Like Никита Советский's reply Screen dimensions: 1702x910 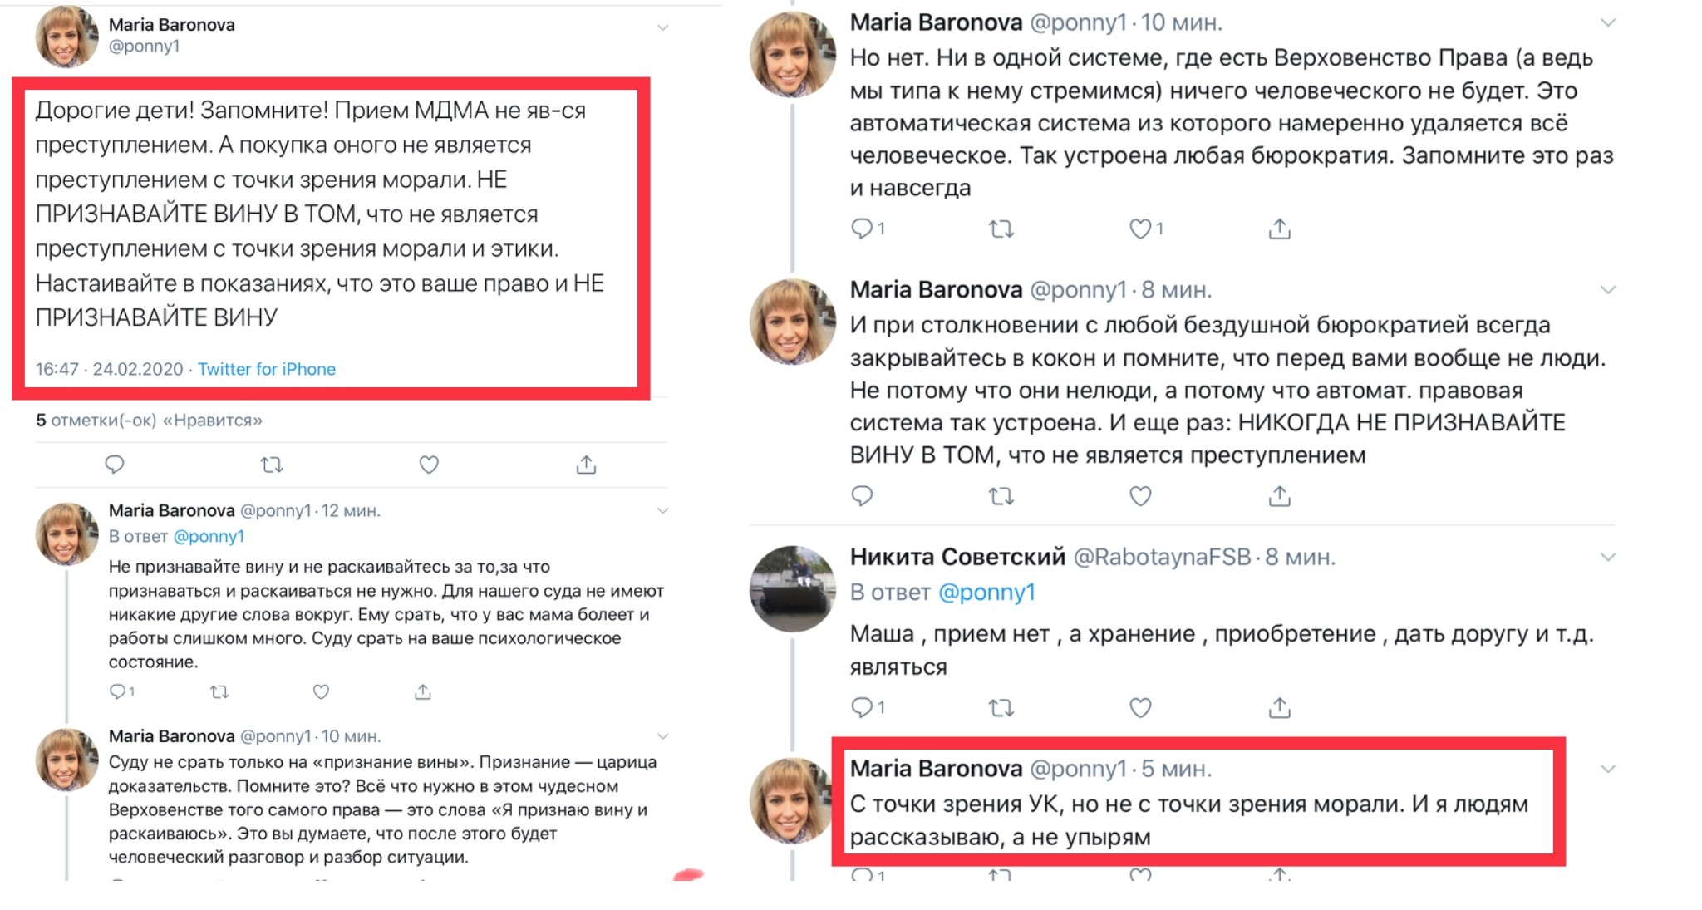tap(1139, 707)
